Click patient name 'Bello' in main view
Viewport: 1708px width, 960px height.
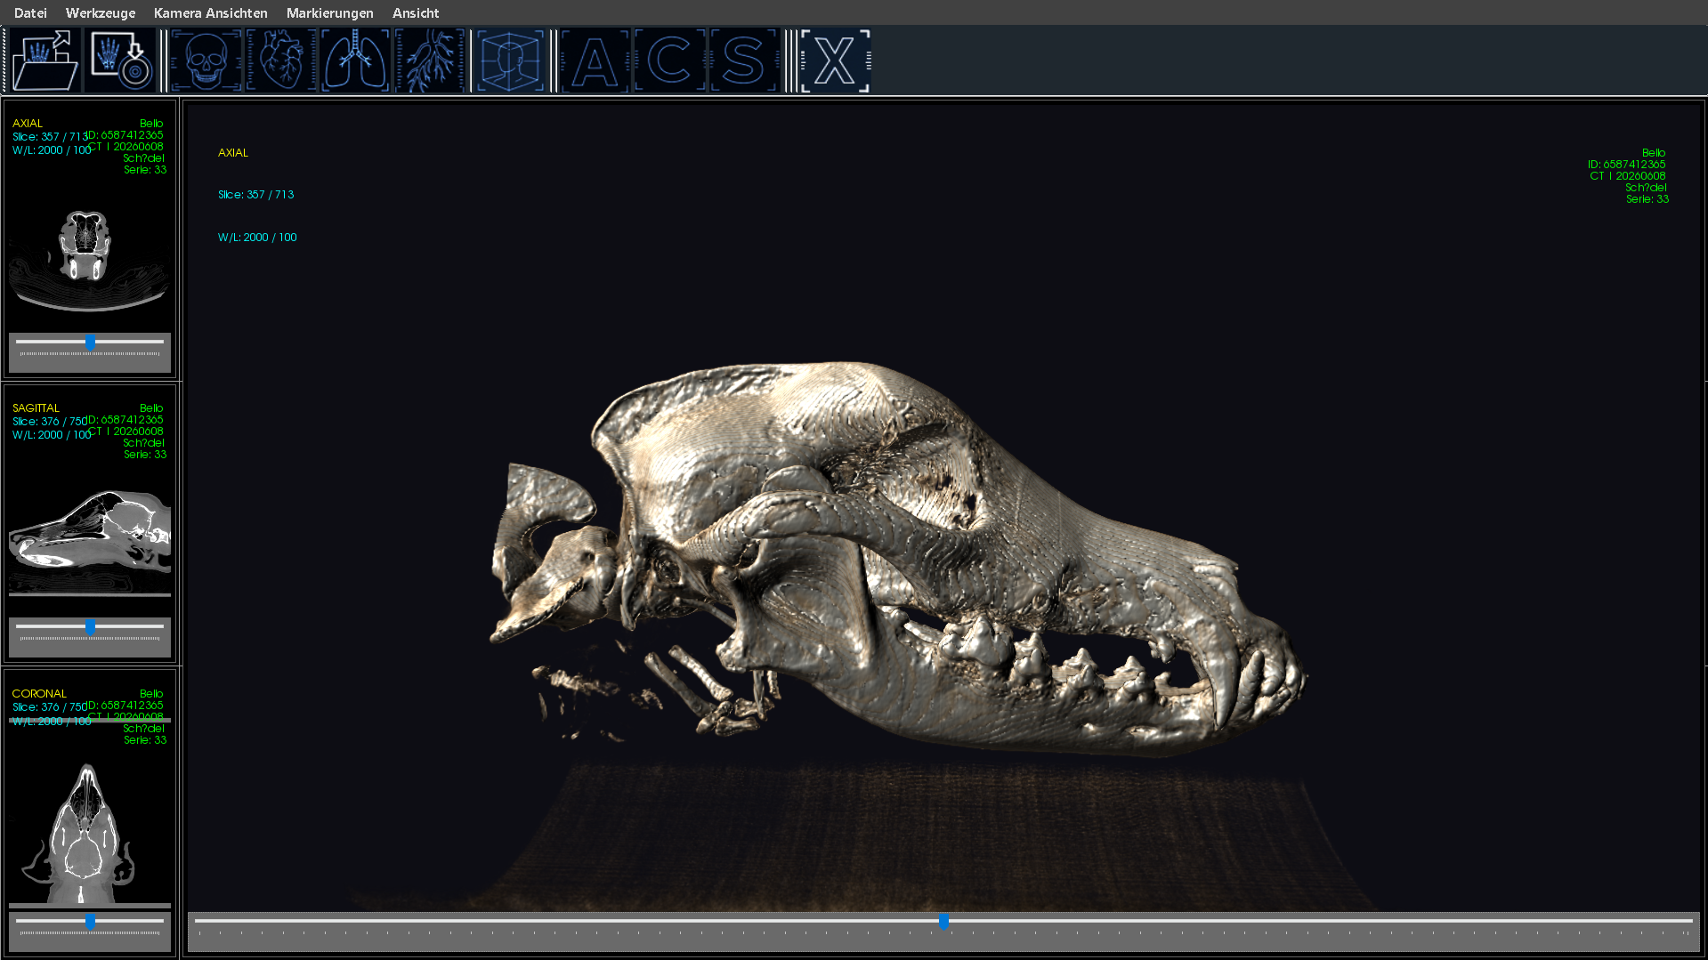click(x=1654, y=153)
